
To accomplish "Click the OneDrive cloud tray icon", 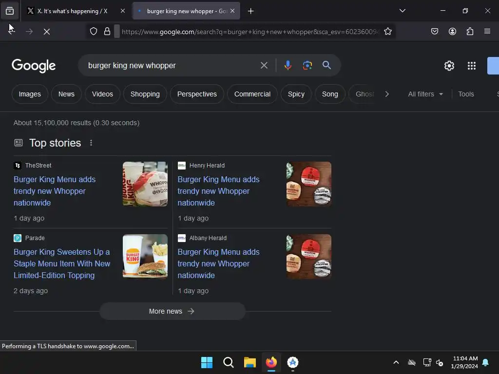I will click(412, 362).
